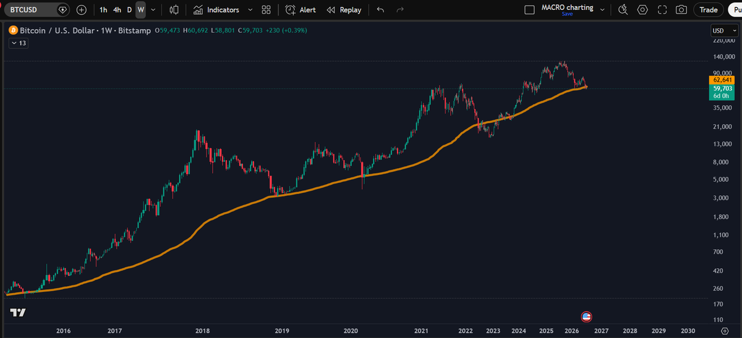Expand the Indicators favorites dropdown arrow

pos(250,10)
